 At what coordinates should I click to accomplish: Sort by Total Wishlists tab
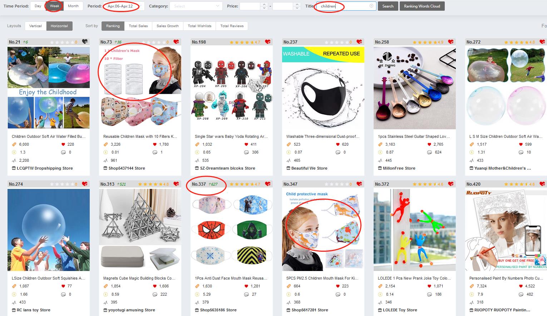click(199, 26)
